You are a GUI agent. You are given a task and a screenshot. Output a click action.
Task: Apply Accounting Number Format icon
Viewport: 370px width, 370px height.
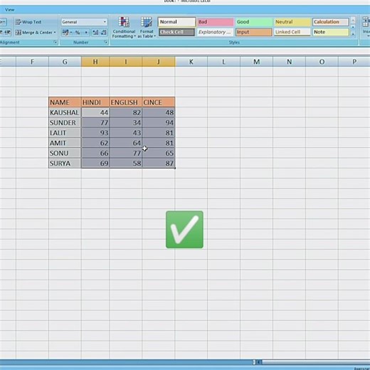pyautogui.click(x=65, y=32)
